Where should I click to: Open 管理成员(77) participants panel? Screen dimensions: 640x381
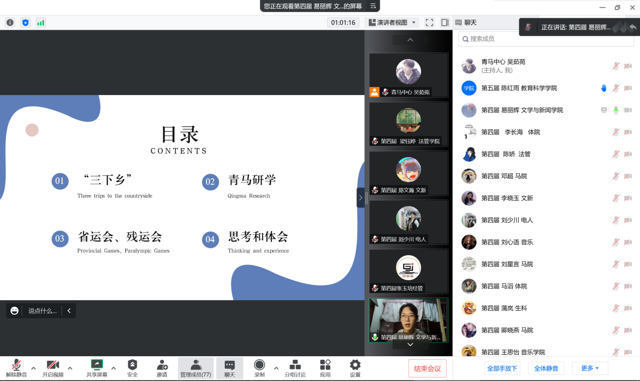pyautogui.click(x=196, y=368)
